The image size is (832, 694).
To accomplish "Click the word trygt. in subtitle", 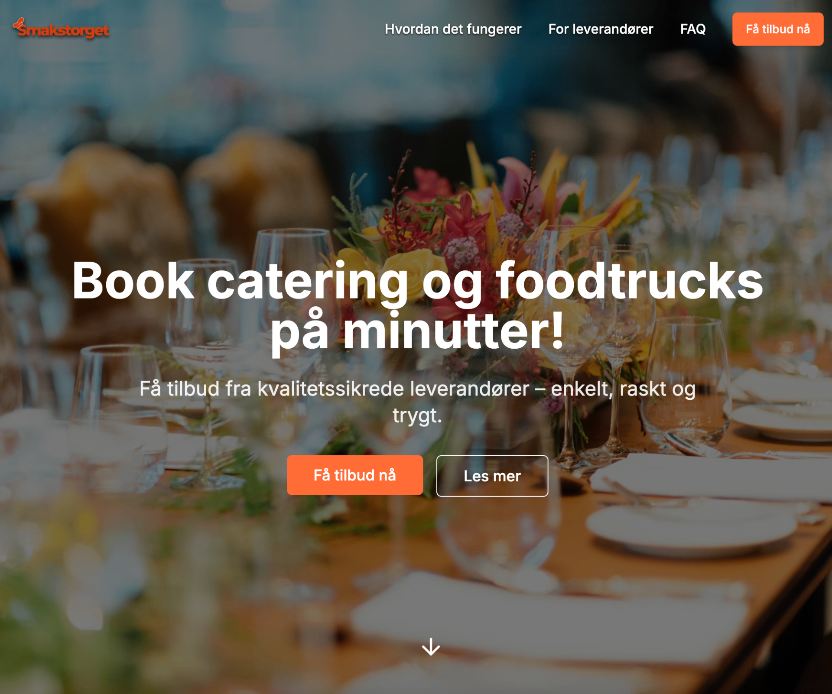I will [x=417, y=416].
